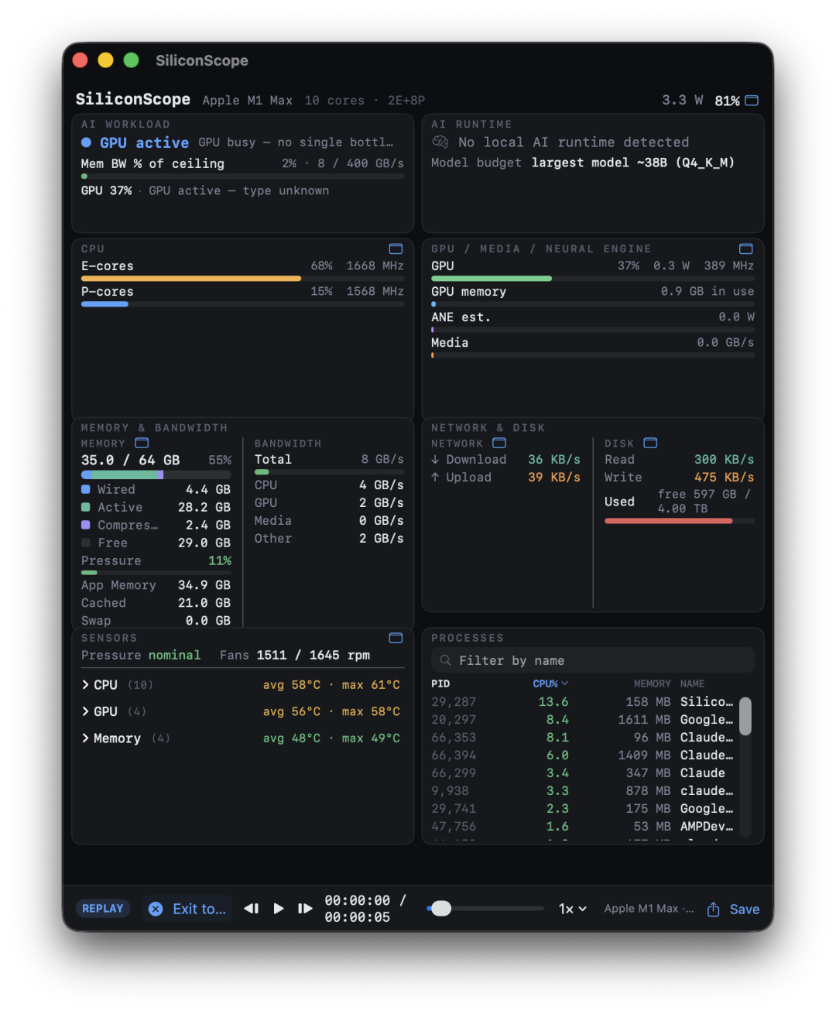Image resolution: width=836 pixels, height=1014 pixels.
Task: Click the Swap memory row
Action: 156,621
